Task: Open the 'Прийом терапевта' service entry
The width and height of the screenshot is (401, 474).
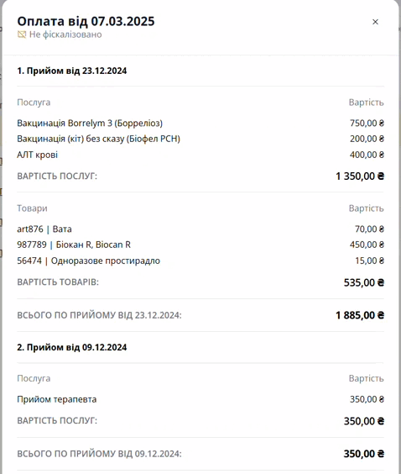Action: coord(57,399)
